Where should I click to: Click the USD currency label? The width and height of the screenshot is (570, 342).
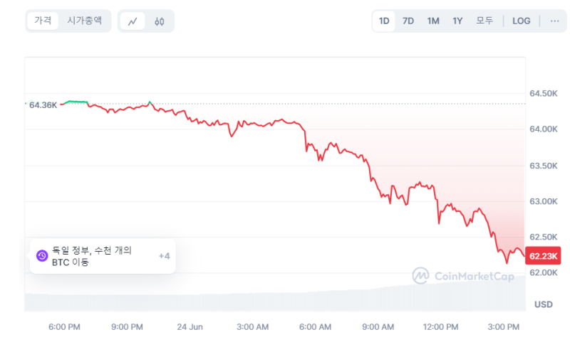pyautogui.click(x=544, y=304)
